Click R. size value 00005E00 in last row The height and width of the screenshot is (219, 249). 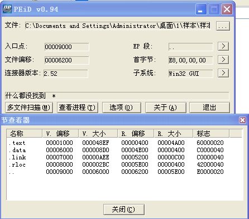tap(171, 172)
